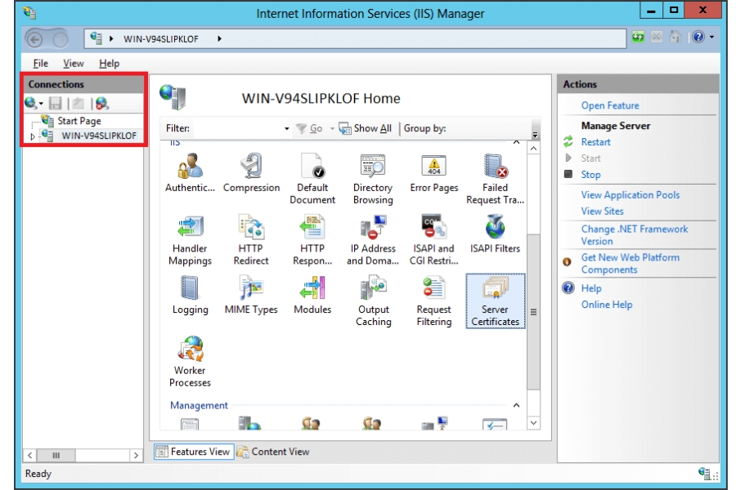736x490 pixels.
Task: Open the ISAPI Filters feature
Action: tap(495, 234)
